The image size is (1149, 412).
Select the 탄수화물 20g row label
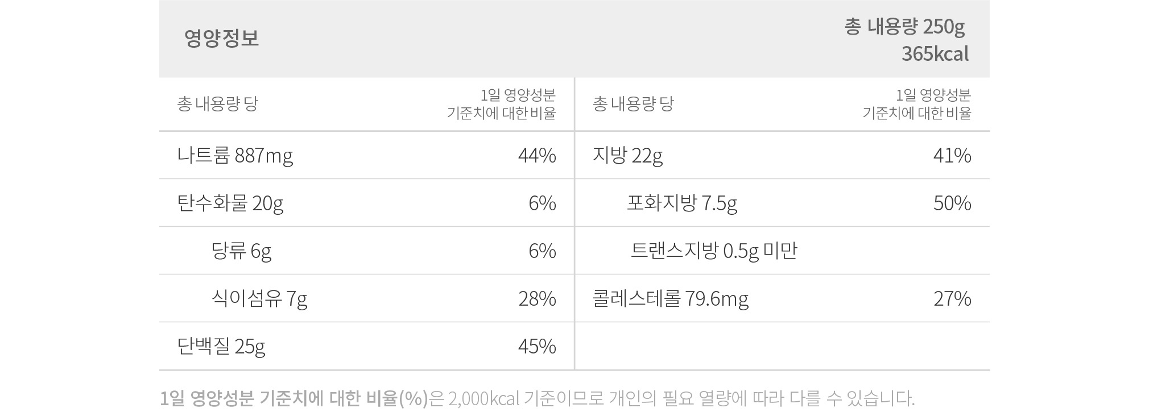(230, 203)
